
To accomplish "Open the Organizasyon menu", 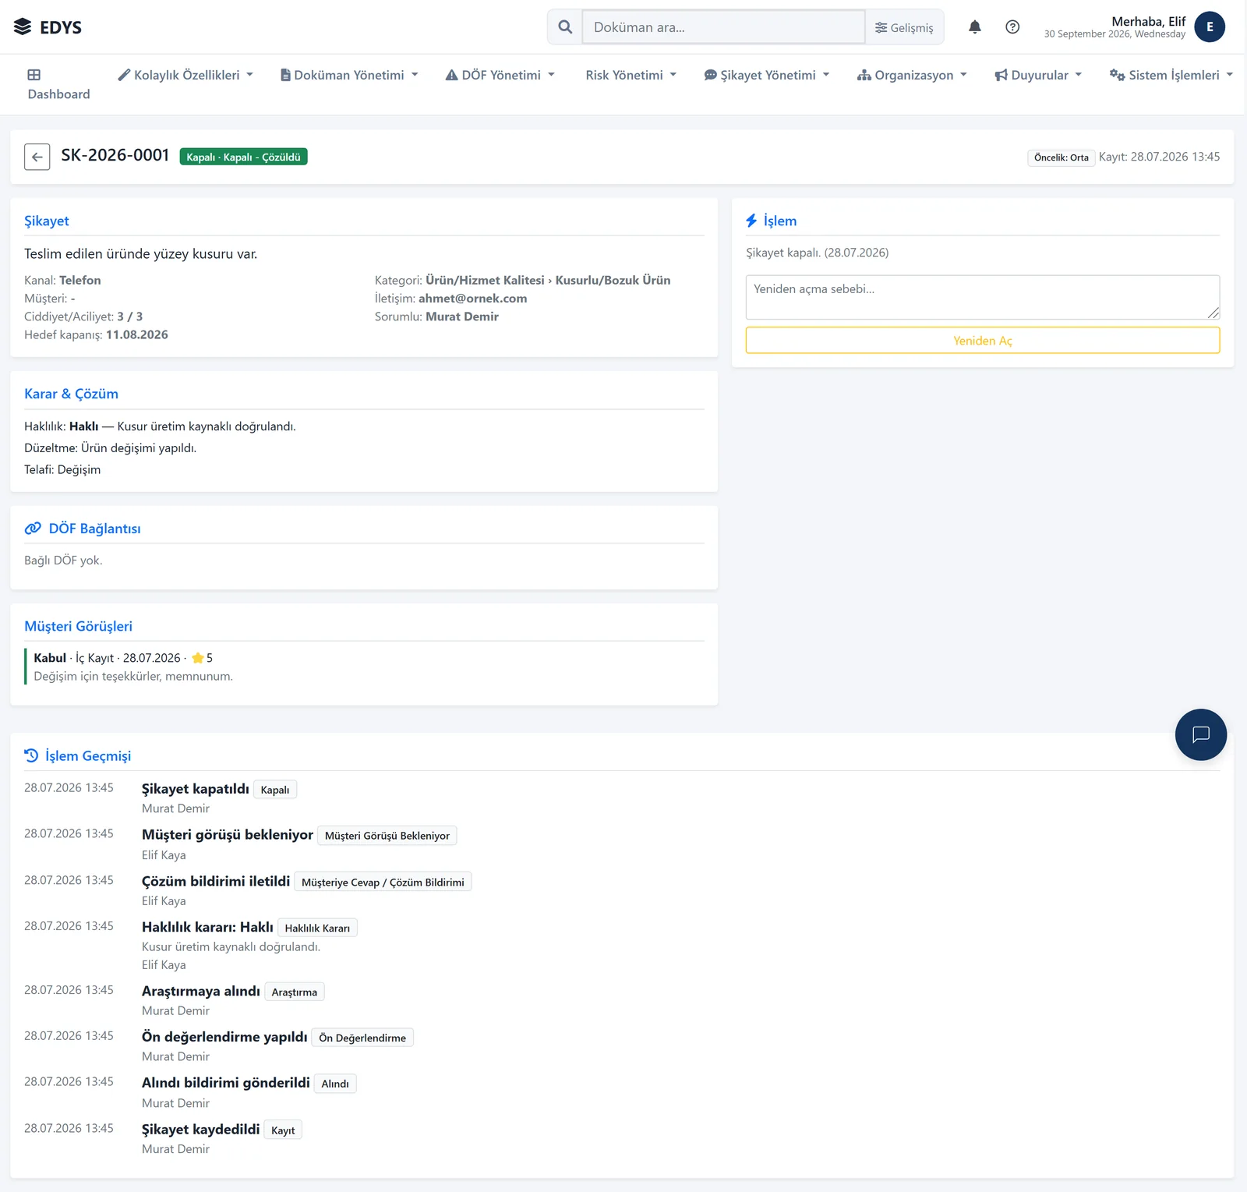I will [912, 75].
